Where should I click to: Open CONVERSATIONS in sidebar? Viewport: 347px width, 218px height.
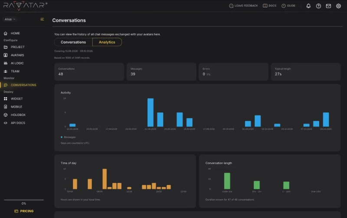23,85
